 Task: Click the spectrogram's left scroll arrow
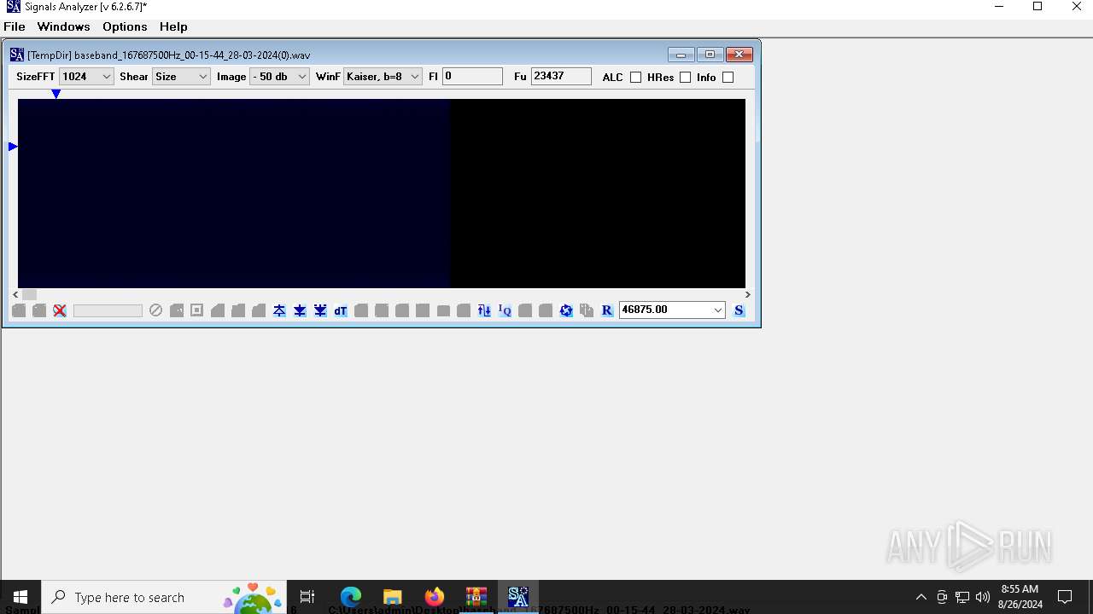(15, 295)
